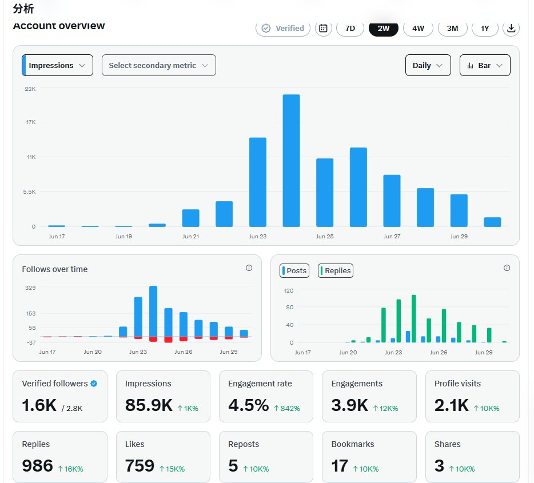Open the Bar chart type dropdown
The width and height of the screenshot is (534, 483).
click(x=485, y=65)
